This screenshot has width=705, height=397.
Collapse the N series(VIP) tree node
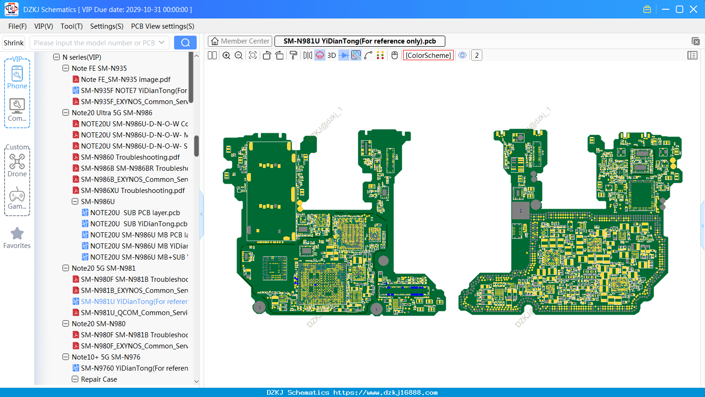(x=56, y=57)
